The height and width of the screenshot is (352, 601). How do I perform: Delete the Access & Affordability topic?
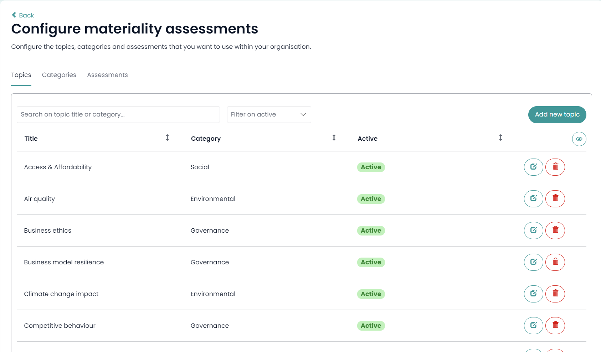pyautogui.click(x=555, y=167)
